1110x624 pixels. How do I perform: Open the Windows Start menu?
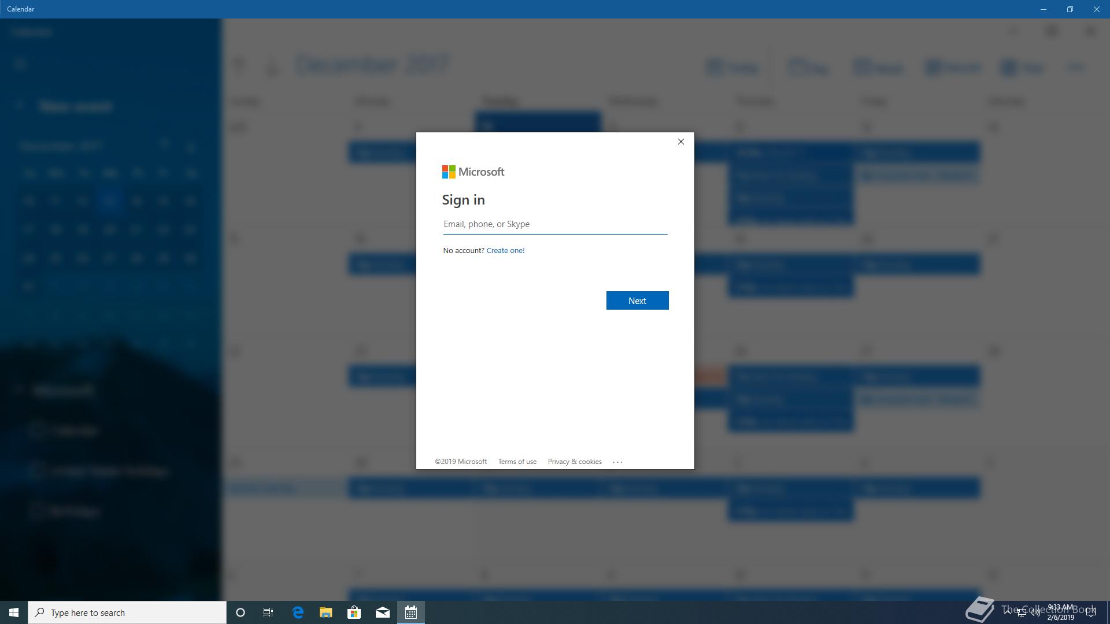[x=14, y=612]
